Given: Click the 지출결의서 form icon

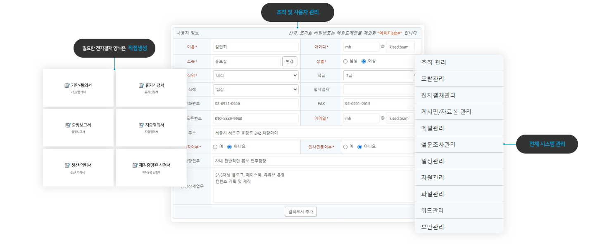Looking at the screenshot, I should [x=141, y=125].
